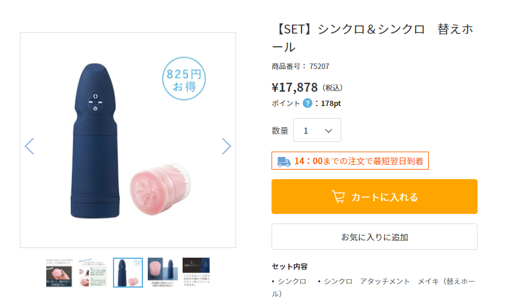This screenshot has width=507, height=302.
Task: Click the points help question mark icon
Action: point(308,103)
